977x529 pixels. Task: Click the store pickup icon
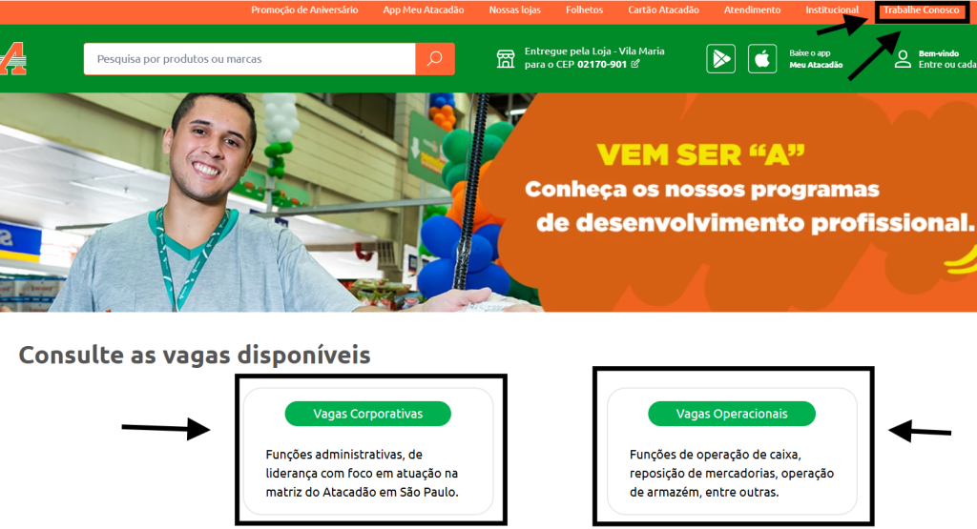pos(506,59)
